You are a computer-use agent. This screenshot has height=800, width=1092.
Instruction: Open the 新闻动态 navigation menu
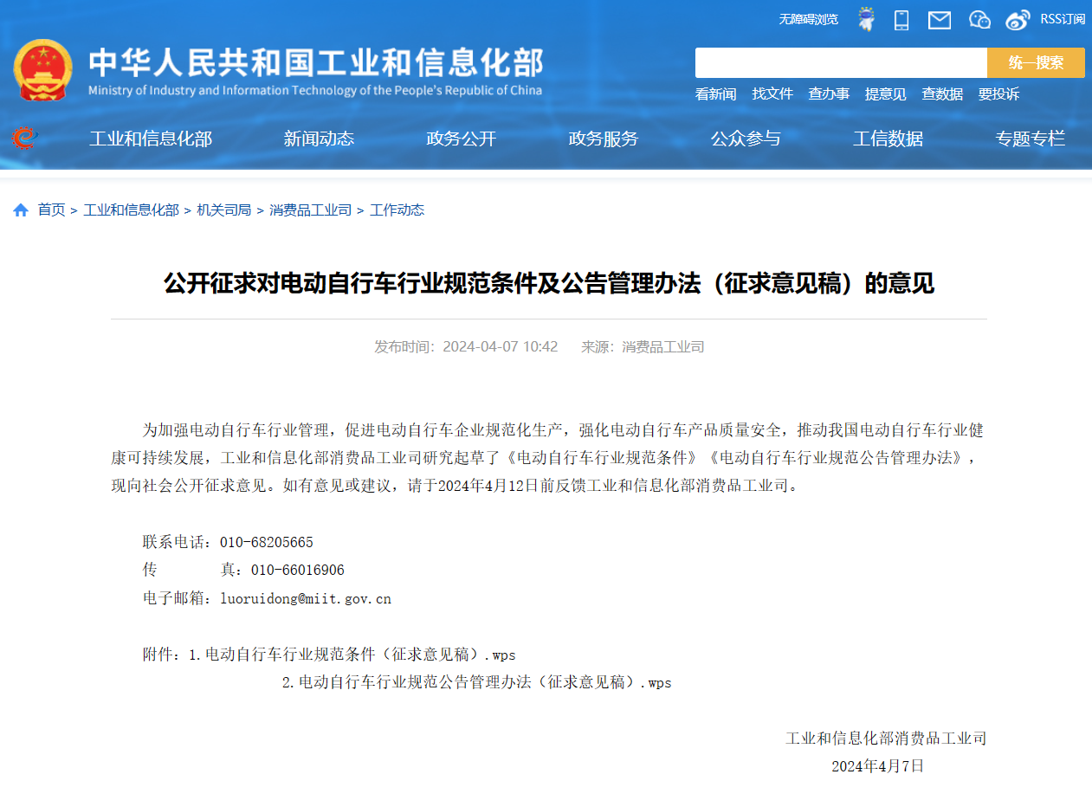(319, 139)
